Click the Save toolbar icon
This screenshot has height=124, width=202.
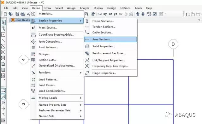(x=17, y=14)
